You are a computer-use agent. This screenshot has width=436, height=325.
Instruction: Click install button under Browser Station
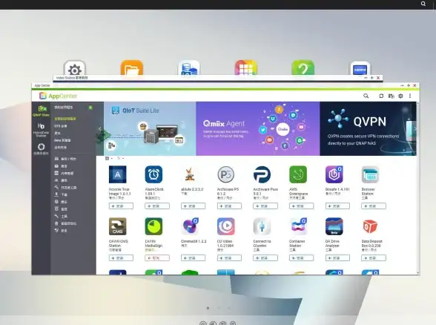374,206
